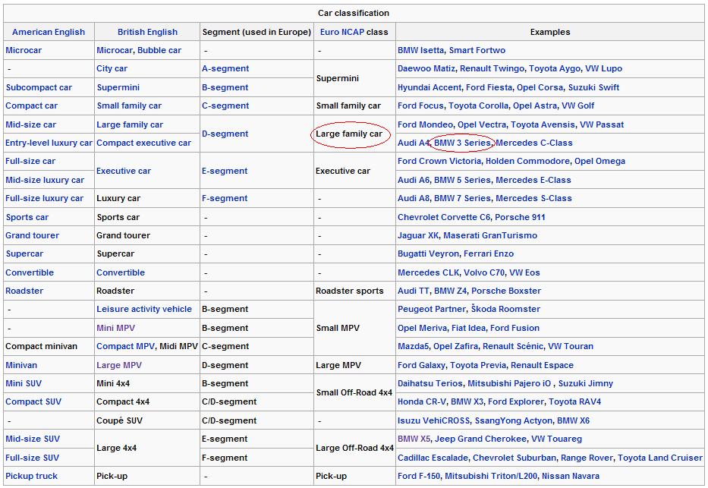
Task: Open the Roadster link
Action: [x=24, y=291]
